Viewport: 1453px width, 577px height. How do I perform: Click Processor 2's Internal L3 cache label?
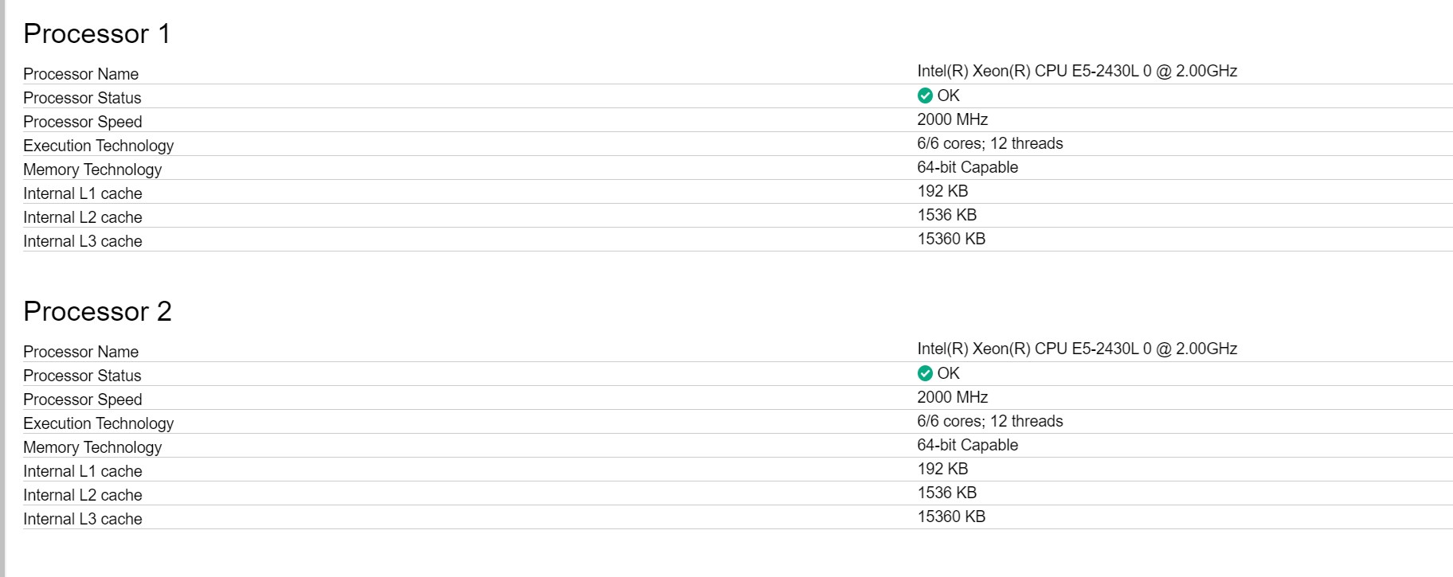tap(83, 519)
